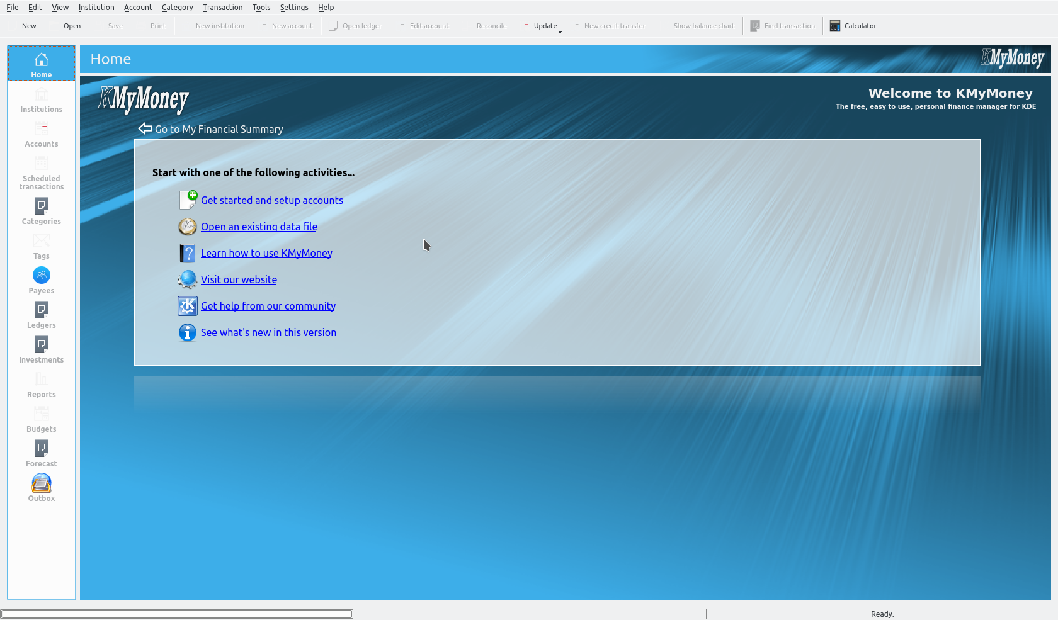Open the Settings menu
1058x620 pixels.
pos(294,8)
